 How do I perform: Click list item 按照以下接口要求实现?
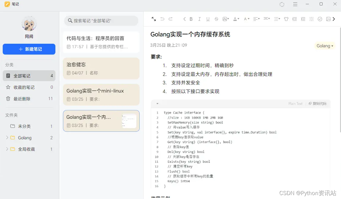pos(195,91)
